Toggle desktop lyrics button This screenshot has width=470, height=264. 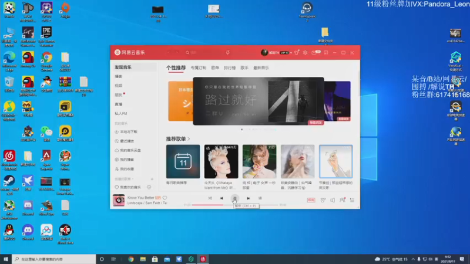260,198
